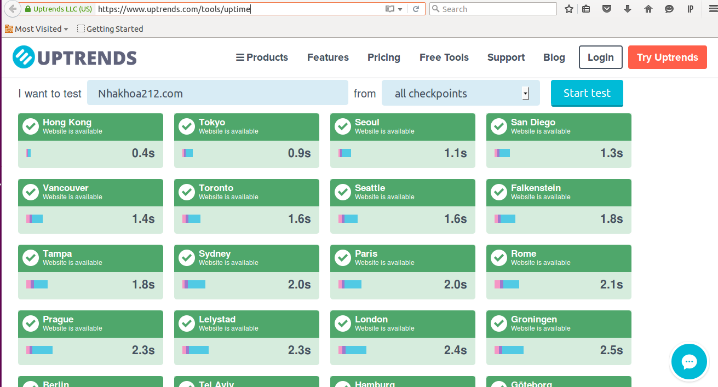Click the magnifier icon in the search box
Image resolution: width=718 pixels, height=387 pixels.
[x=435, y=9]
